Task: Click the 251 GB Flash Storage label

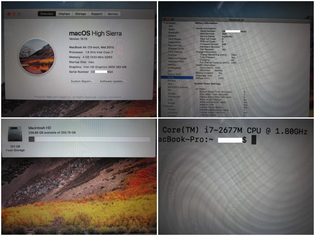Action: click(15, 148)
